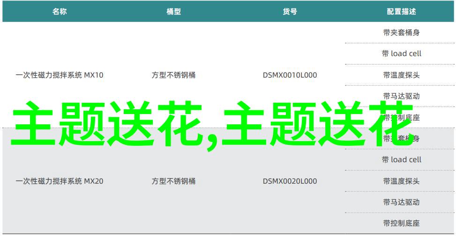Click 方型不锈钢桶 in the MX20 row

[173, 181]
